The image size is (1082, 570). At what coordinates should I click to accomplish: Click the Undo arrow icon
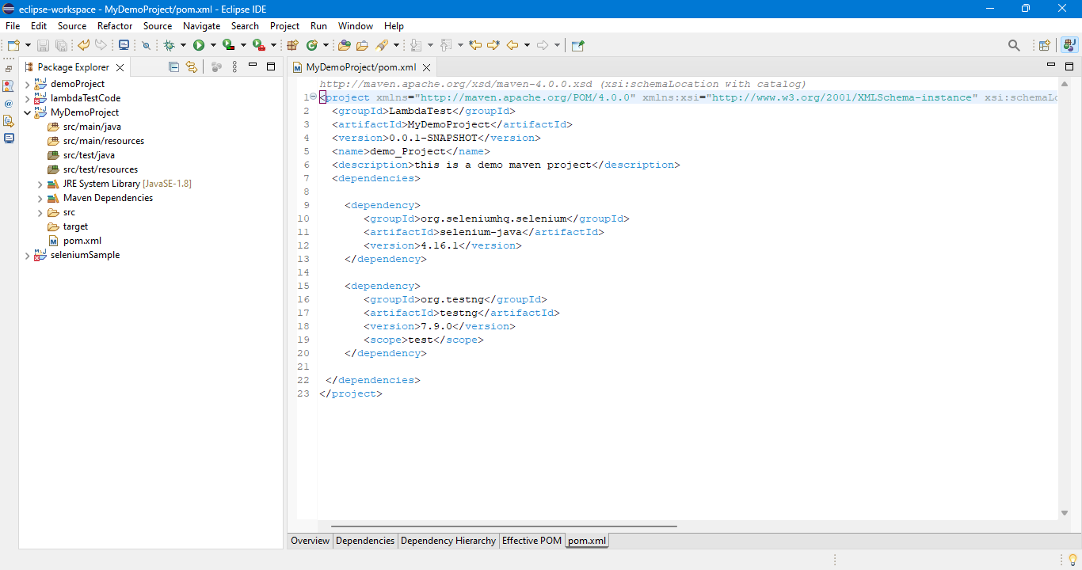[x=83, y=45]
